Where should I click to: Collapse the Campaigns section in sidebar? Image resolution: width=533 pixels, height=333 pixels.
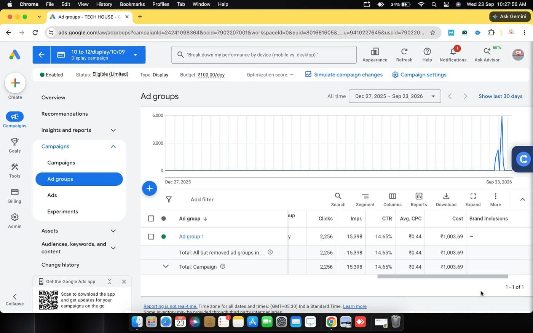113,147
